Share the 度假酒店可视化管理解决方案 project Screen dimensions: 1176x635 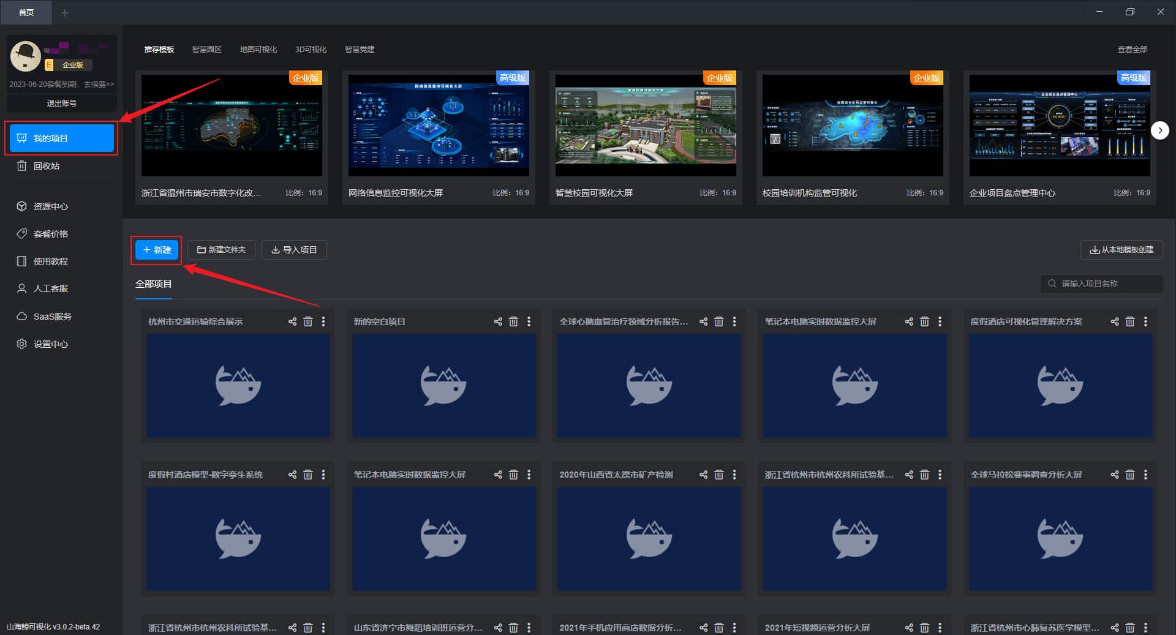pos(1115,321)
